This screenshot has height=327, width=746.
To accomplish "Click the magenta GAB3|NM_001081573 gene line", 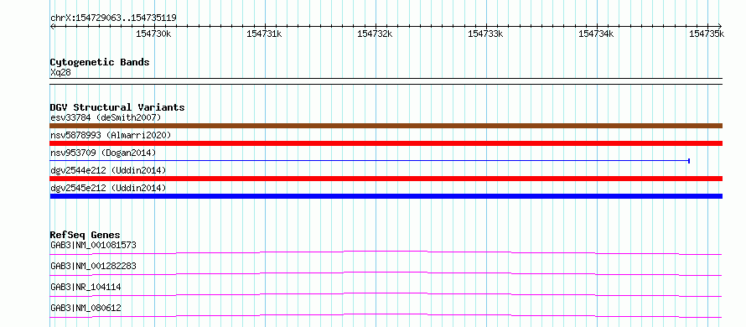I will 386,252.
